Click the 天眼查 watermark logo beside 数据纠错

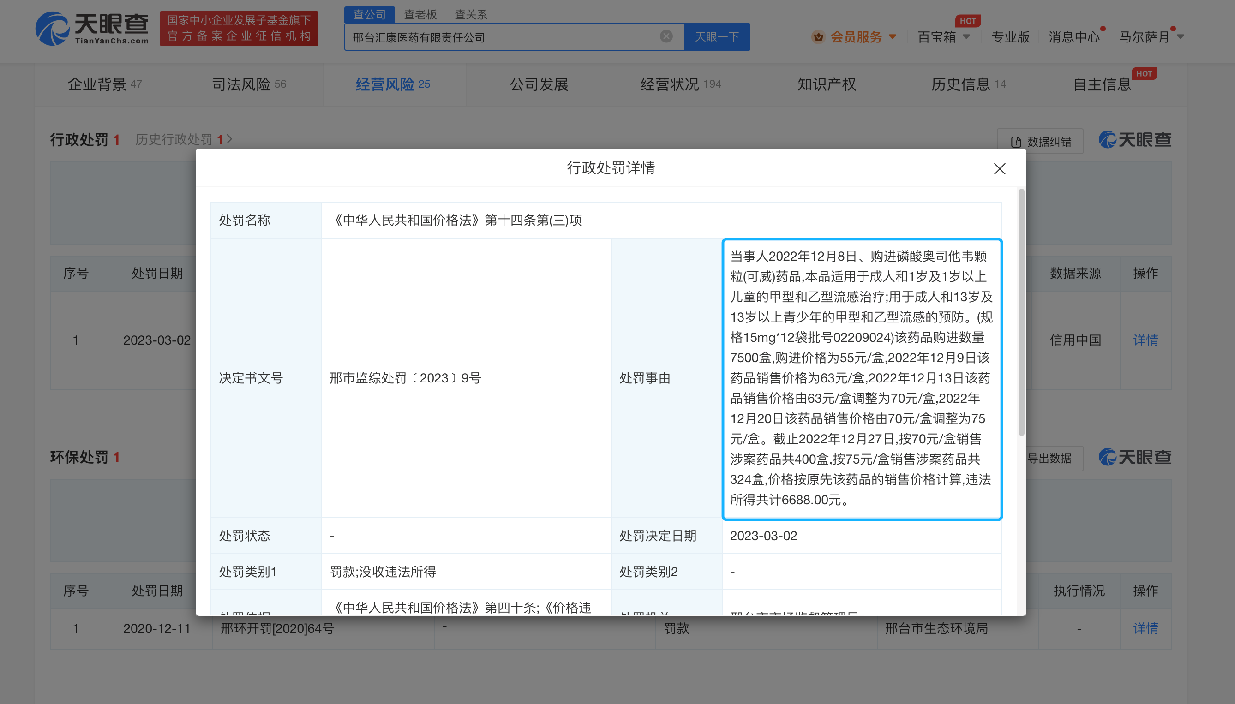(x=1134, y=140)
